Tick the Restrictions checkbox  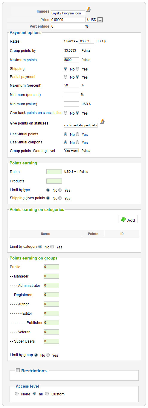click(x=18, y=370)
